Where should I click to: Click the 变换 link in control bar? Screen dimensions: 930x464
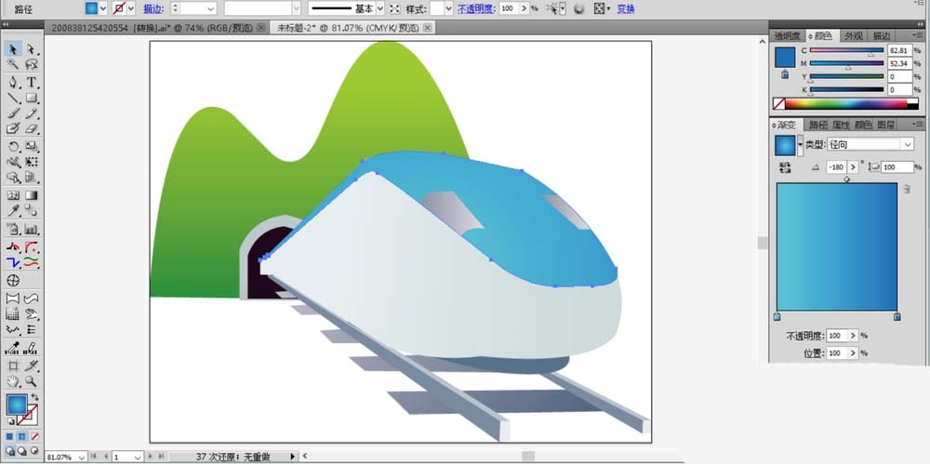626,9
